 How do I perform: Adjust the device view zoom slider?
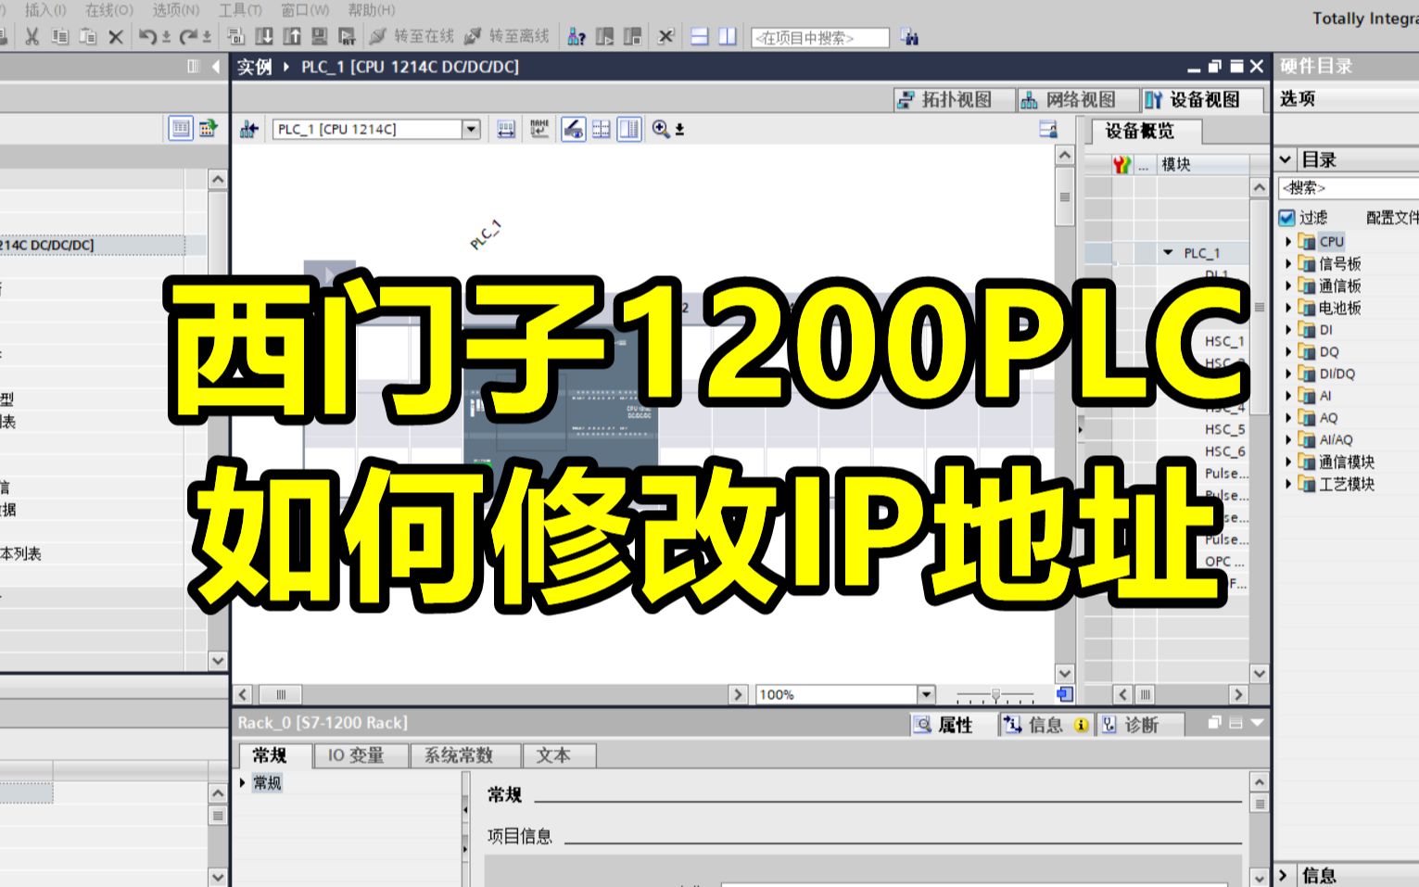[995, 694]
